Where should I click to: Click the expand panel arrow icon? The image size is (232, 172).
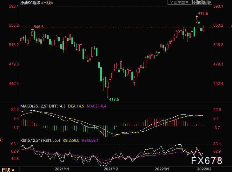pyautogui.click(x=210, y=2)
